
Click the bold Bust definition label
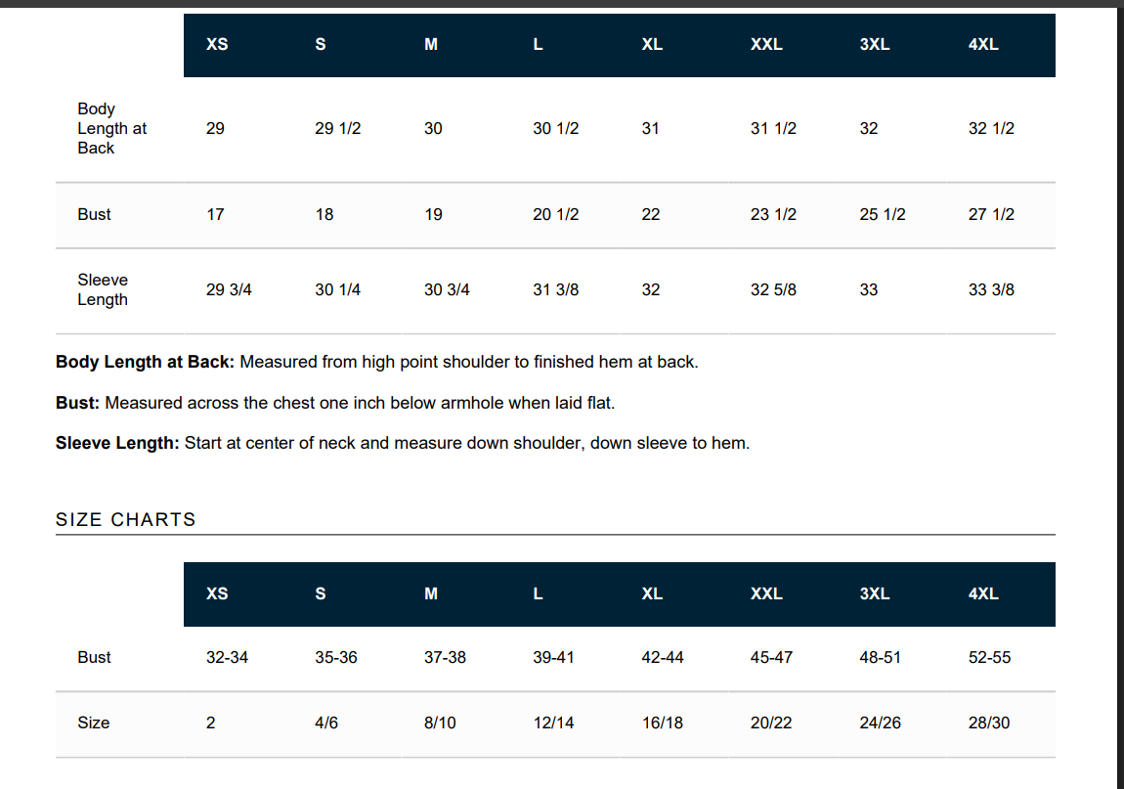coord(77,403)
